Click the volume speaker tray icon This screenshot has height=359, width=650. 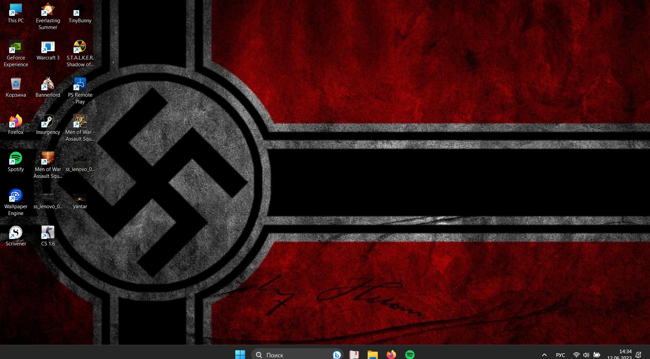(586, 355)
